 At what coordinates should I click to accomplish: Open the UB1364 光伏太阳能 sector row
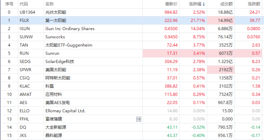pos(58,12)
